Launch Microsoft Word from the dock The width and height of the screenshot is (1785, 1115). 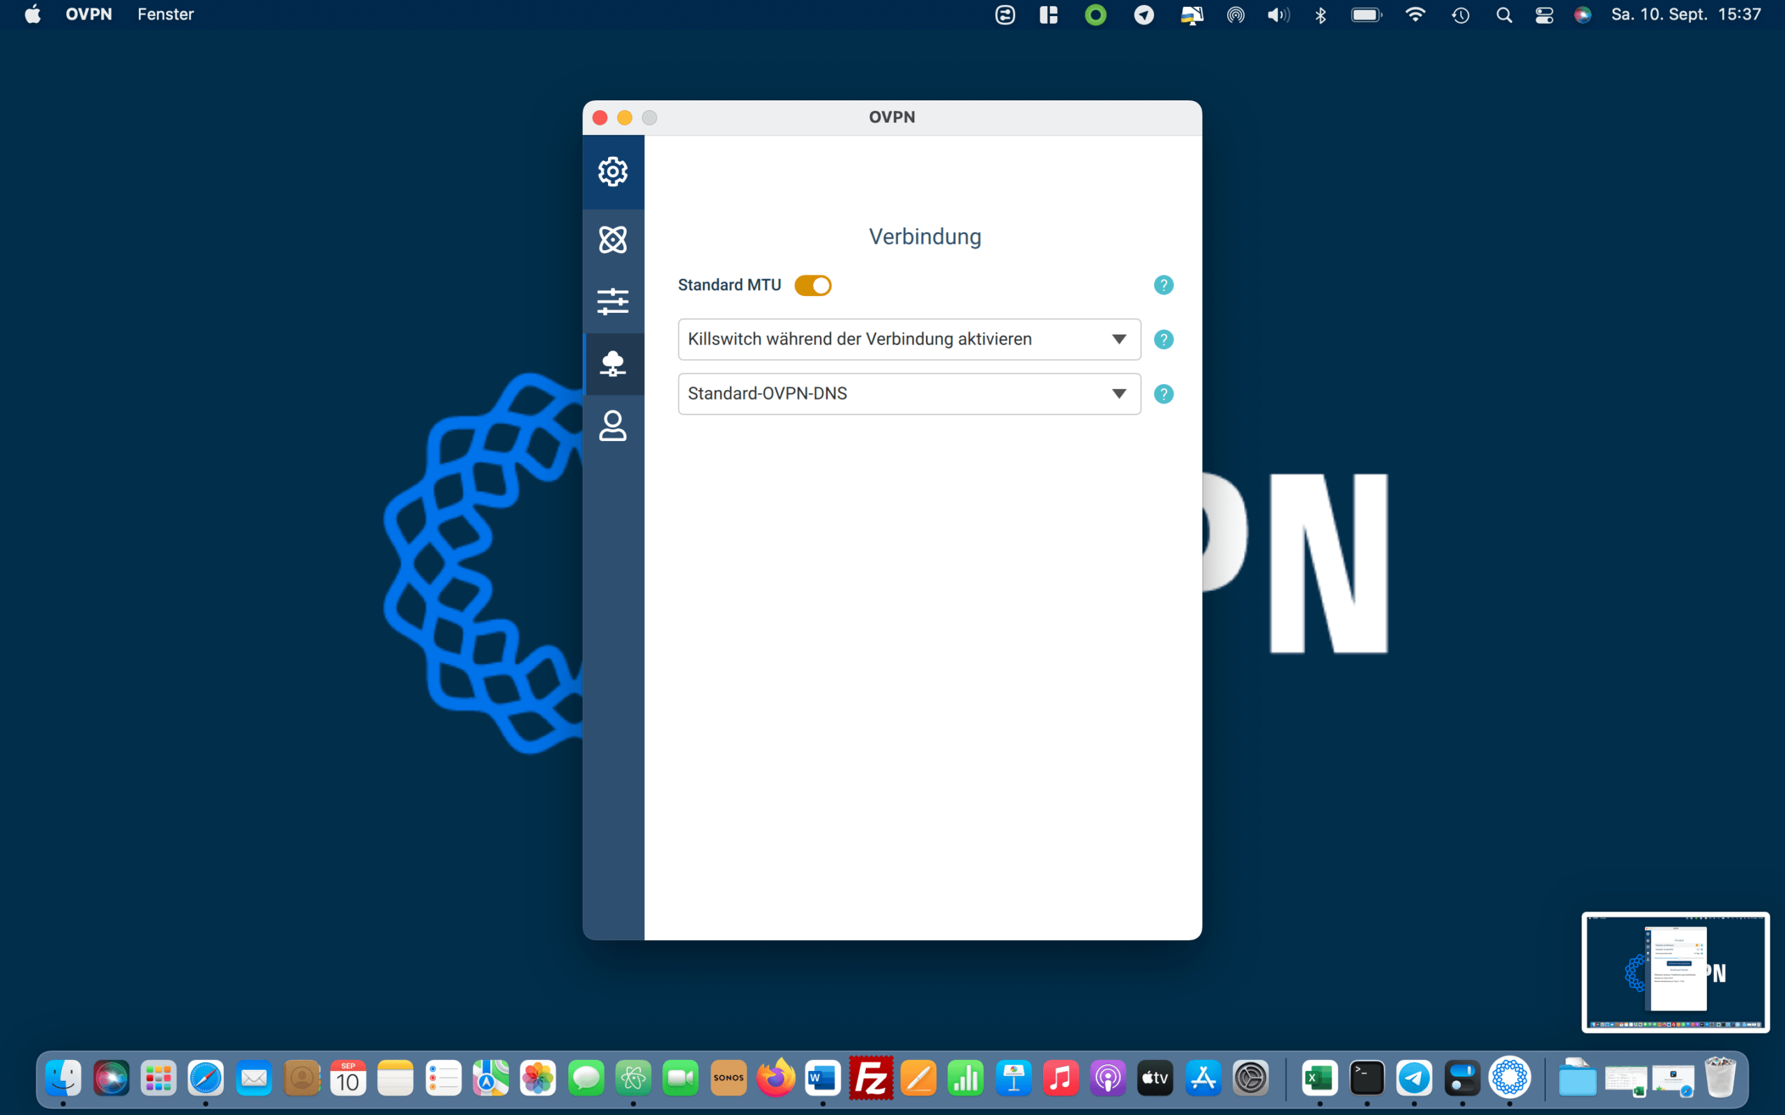(823, 1078)
